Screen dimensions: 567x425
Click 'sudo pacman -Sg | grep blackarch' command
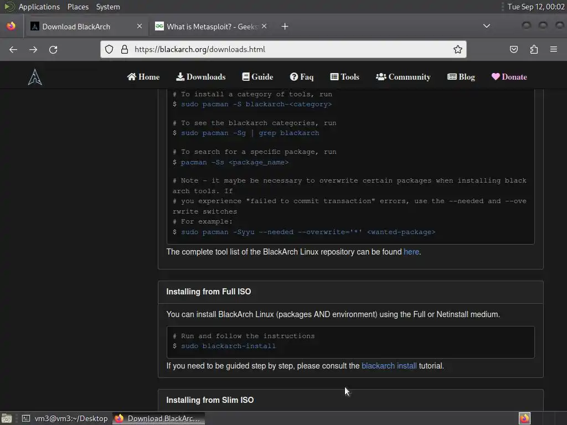(x=250, y=133)
